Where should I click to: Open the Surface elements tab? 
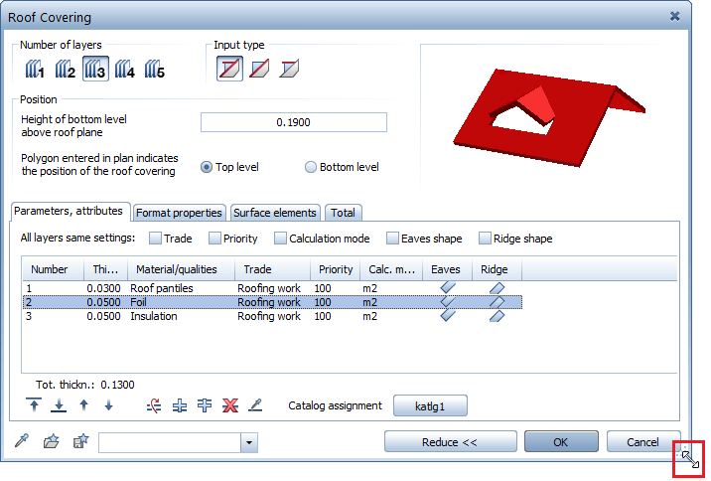tap(275, 213)
